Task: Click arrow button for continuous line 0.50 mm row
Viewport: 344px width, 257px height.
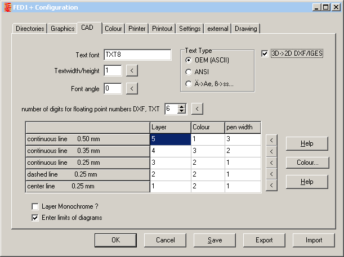Action: click(271, 139)
